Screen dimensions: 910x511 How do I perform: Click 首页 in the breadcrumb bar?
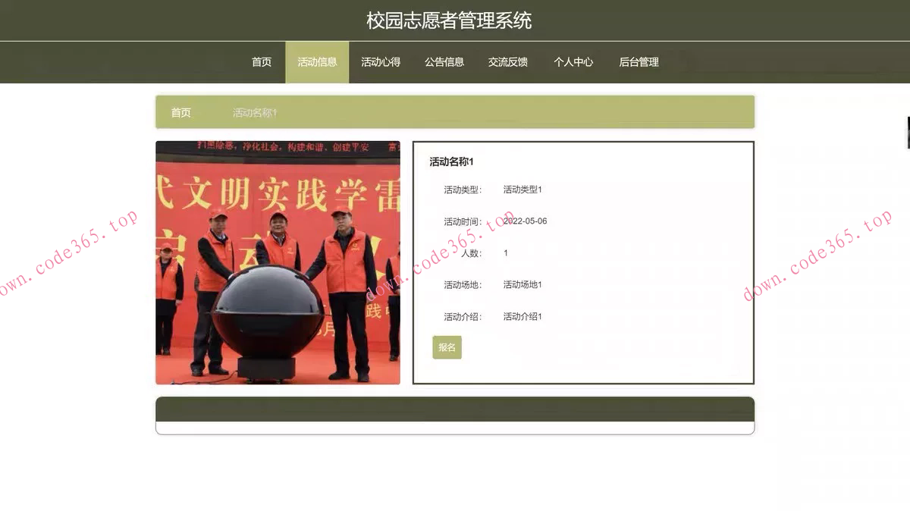click(x=180, y=111)
